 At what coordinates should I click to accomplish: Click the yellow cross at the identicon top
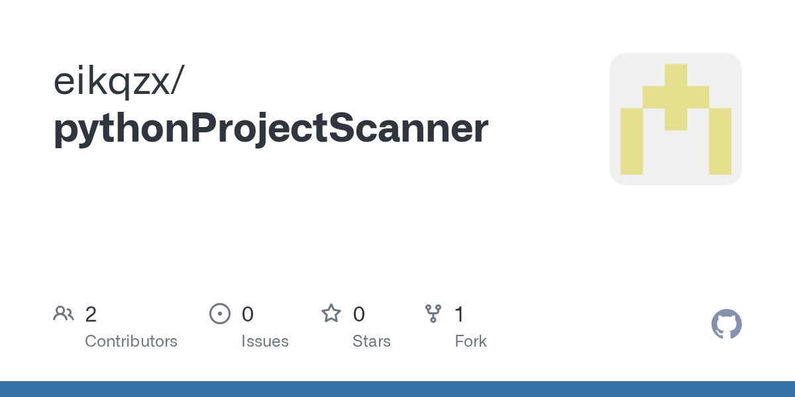(x=676, y=97)
